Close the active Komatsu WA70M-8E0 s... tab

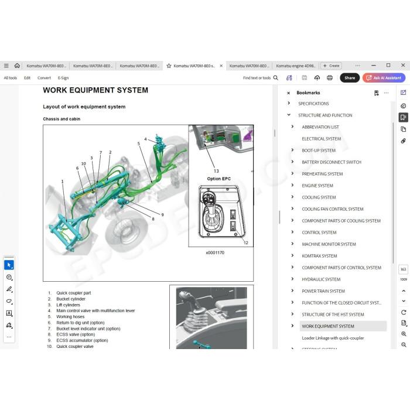tap(221, 66)
